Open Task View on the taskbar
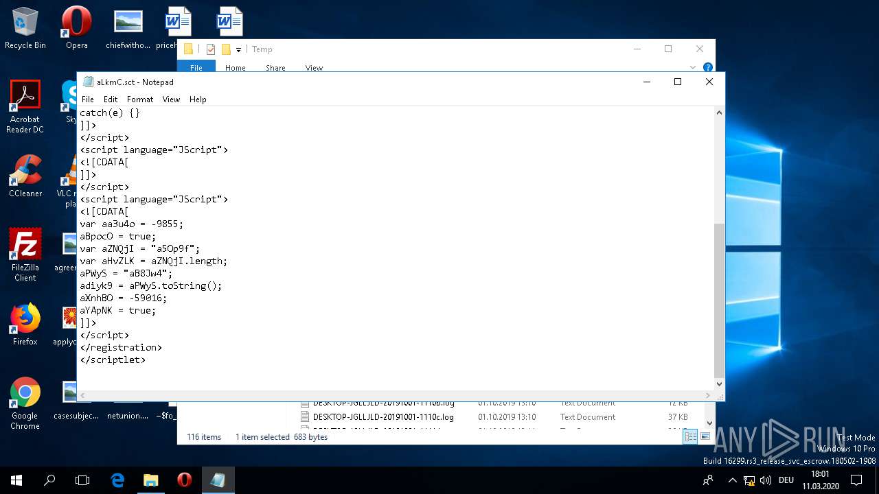This screenshot has width=879, height=494. click(82, 480)
